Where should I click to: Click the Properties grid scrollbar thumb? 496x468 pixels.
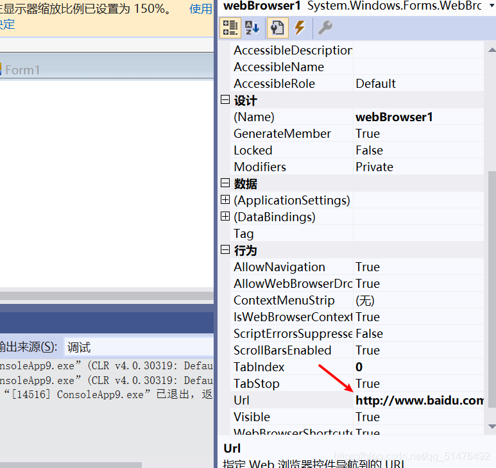coord(492,289)
